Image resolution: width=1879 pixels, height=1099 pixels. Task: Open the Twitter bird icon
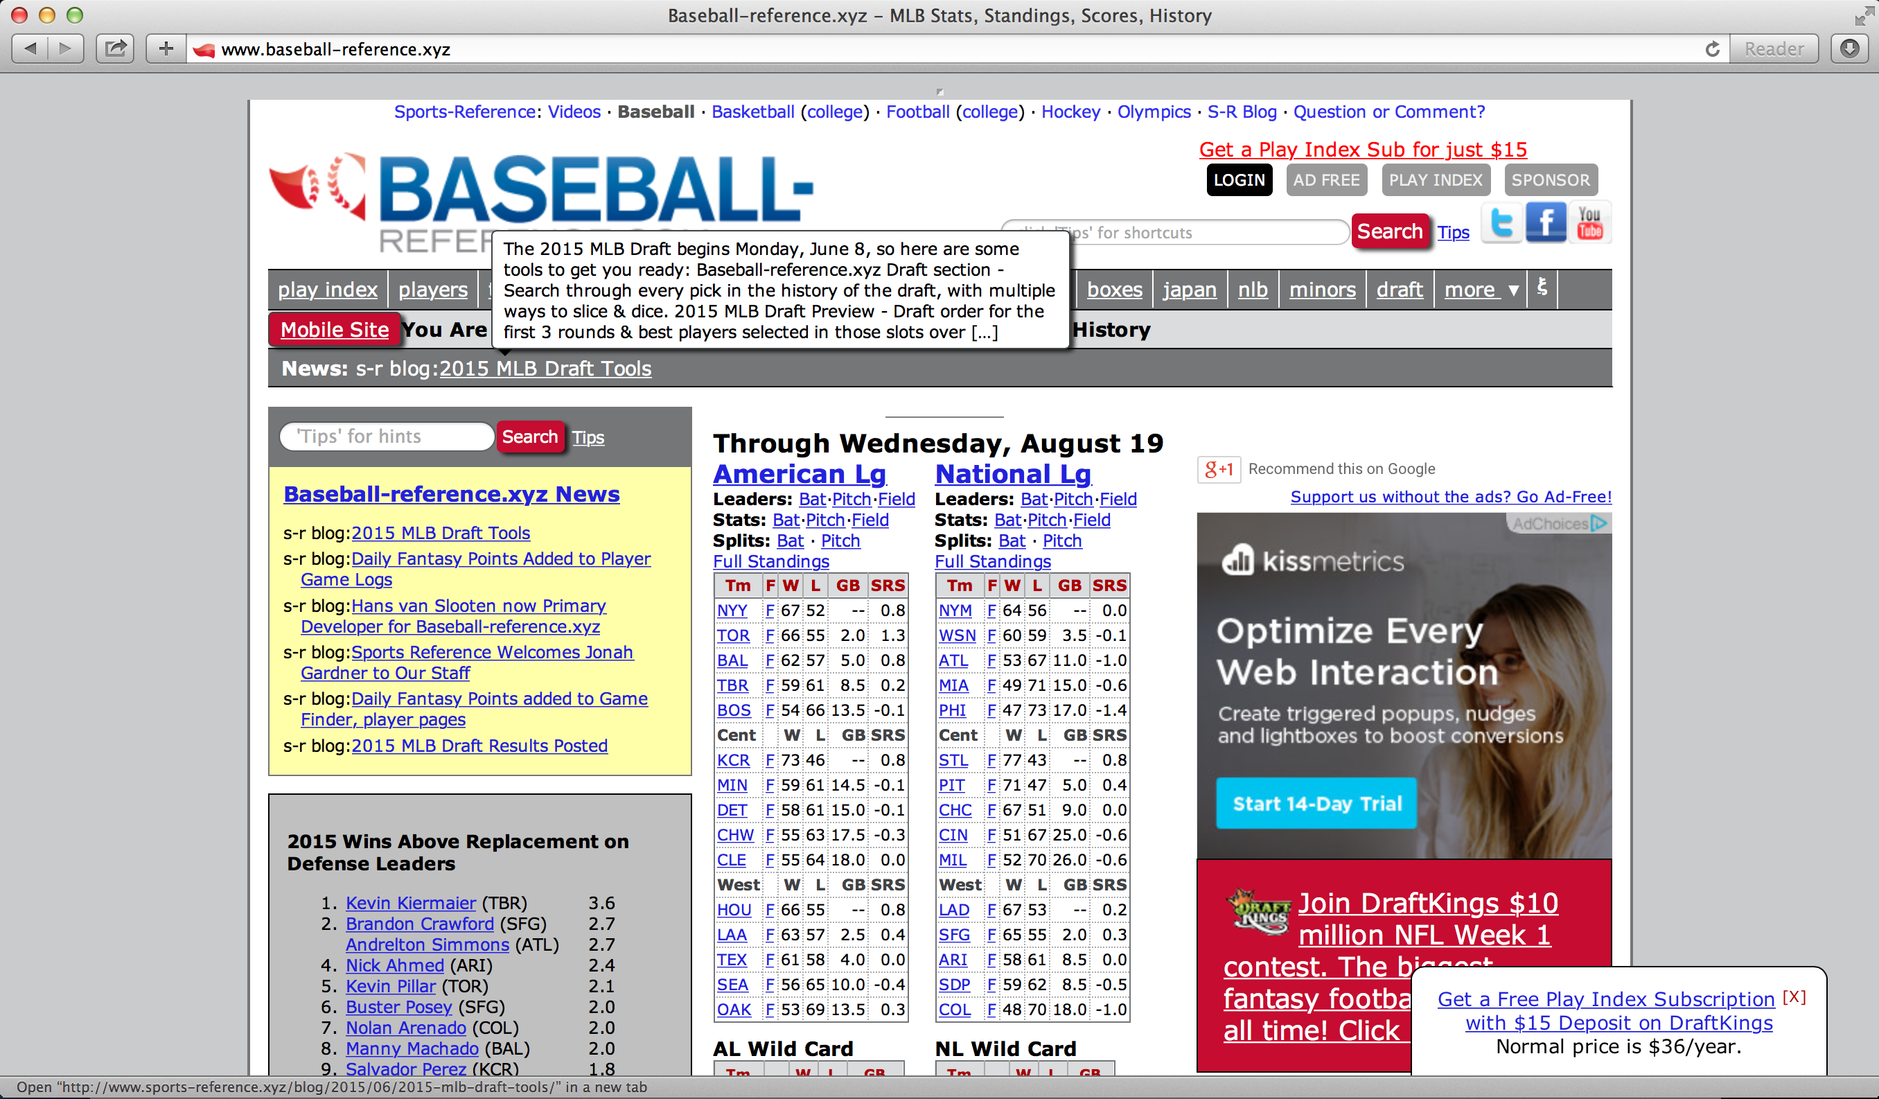click(1501, 222)
